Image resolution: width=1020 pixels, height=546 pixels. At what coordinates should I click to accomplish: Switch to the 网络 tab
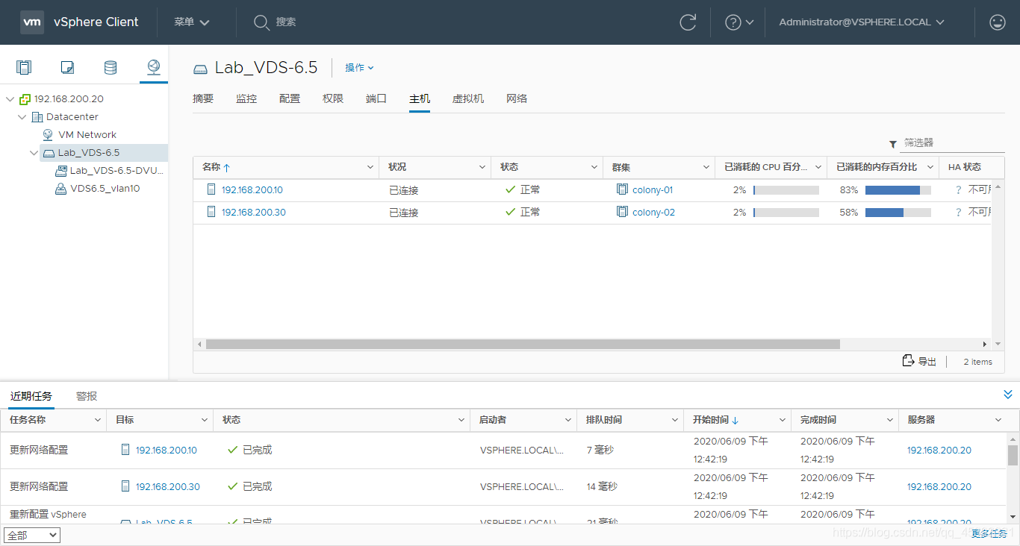click(517, 98)
